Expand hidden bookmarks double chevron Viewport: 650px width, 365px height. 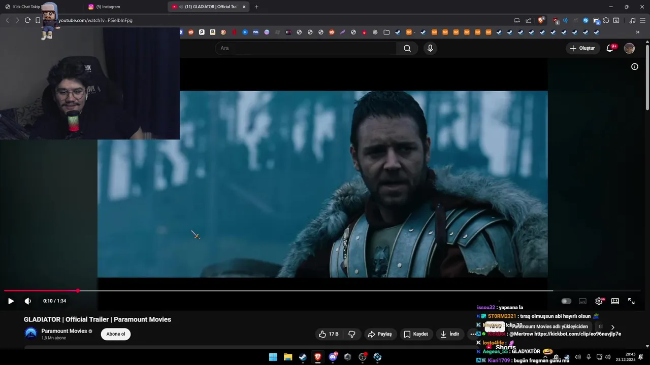638,32
